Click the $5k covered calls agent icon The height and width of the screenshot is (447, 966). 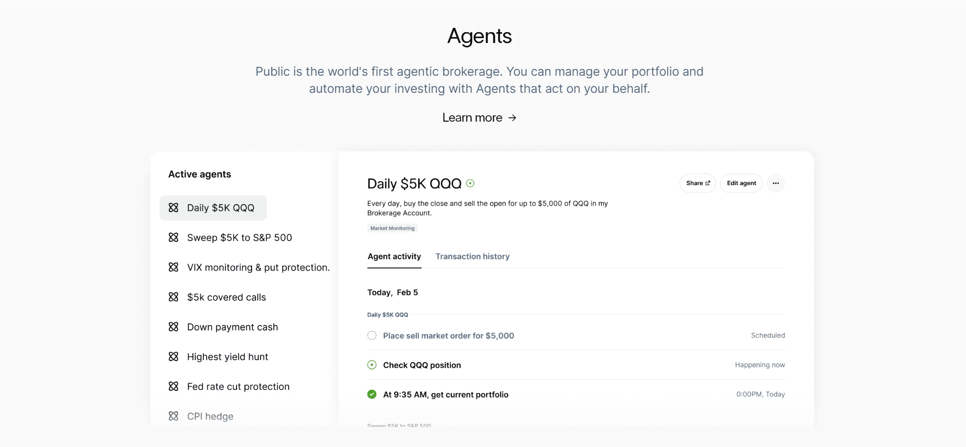click(173, 297)
